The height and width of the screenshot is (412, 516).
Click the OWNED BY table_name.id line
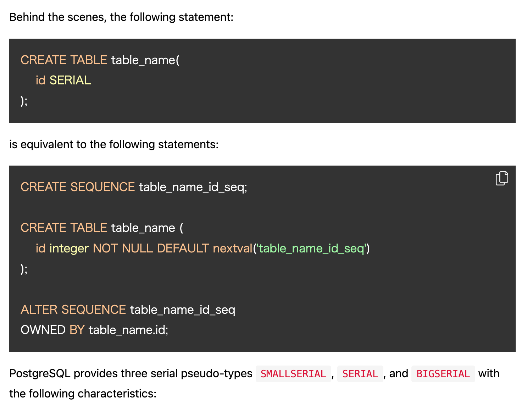click(x=95, y=330)
